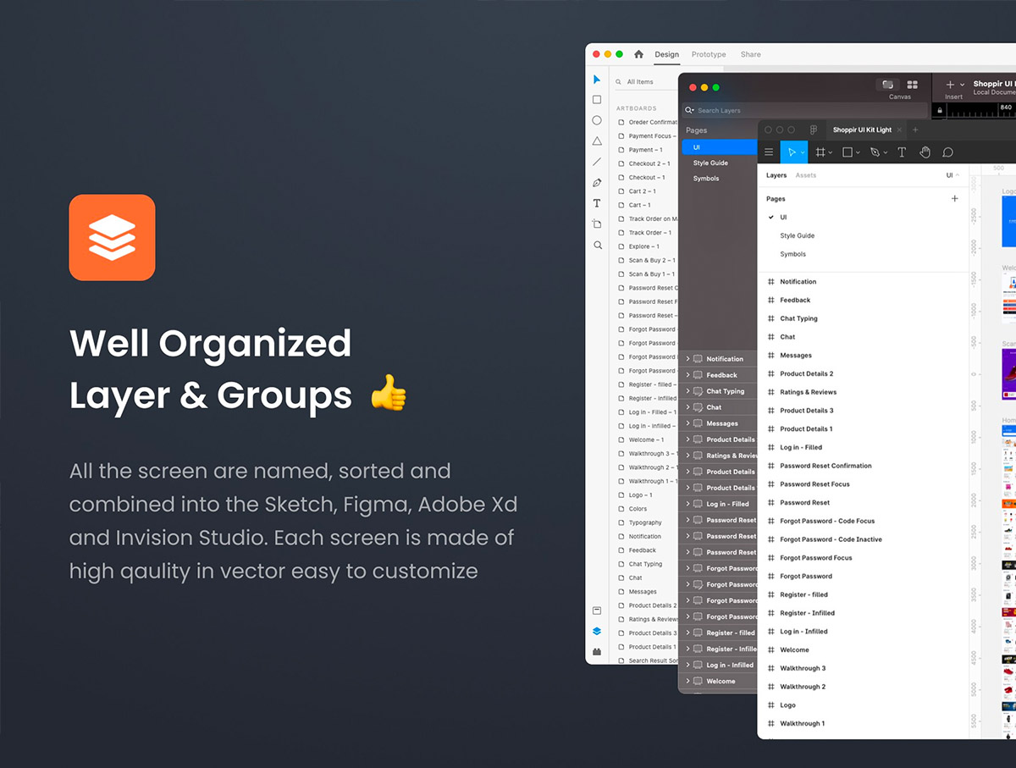Switch to the Prototype tab in XD
The width and height of the screenshot is (1016, 768).
point(709,54)
